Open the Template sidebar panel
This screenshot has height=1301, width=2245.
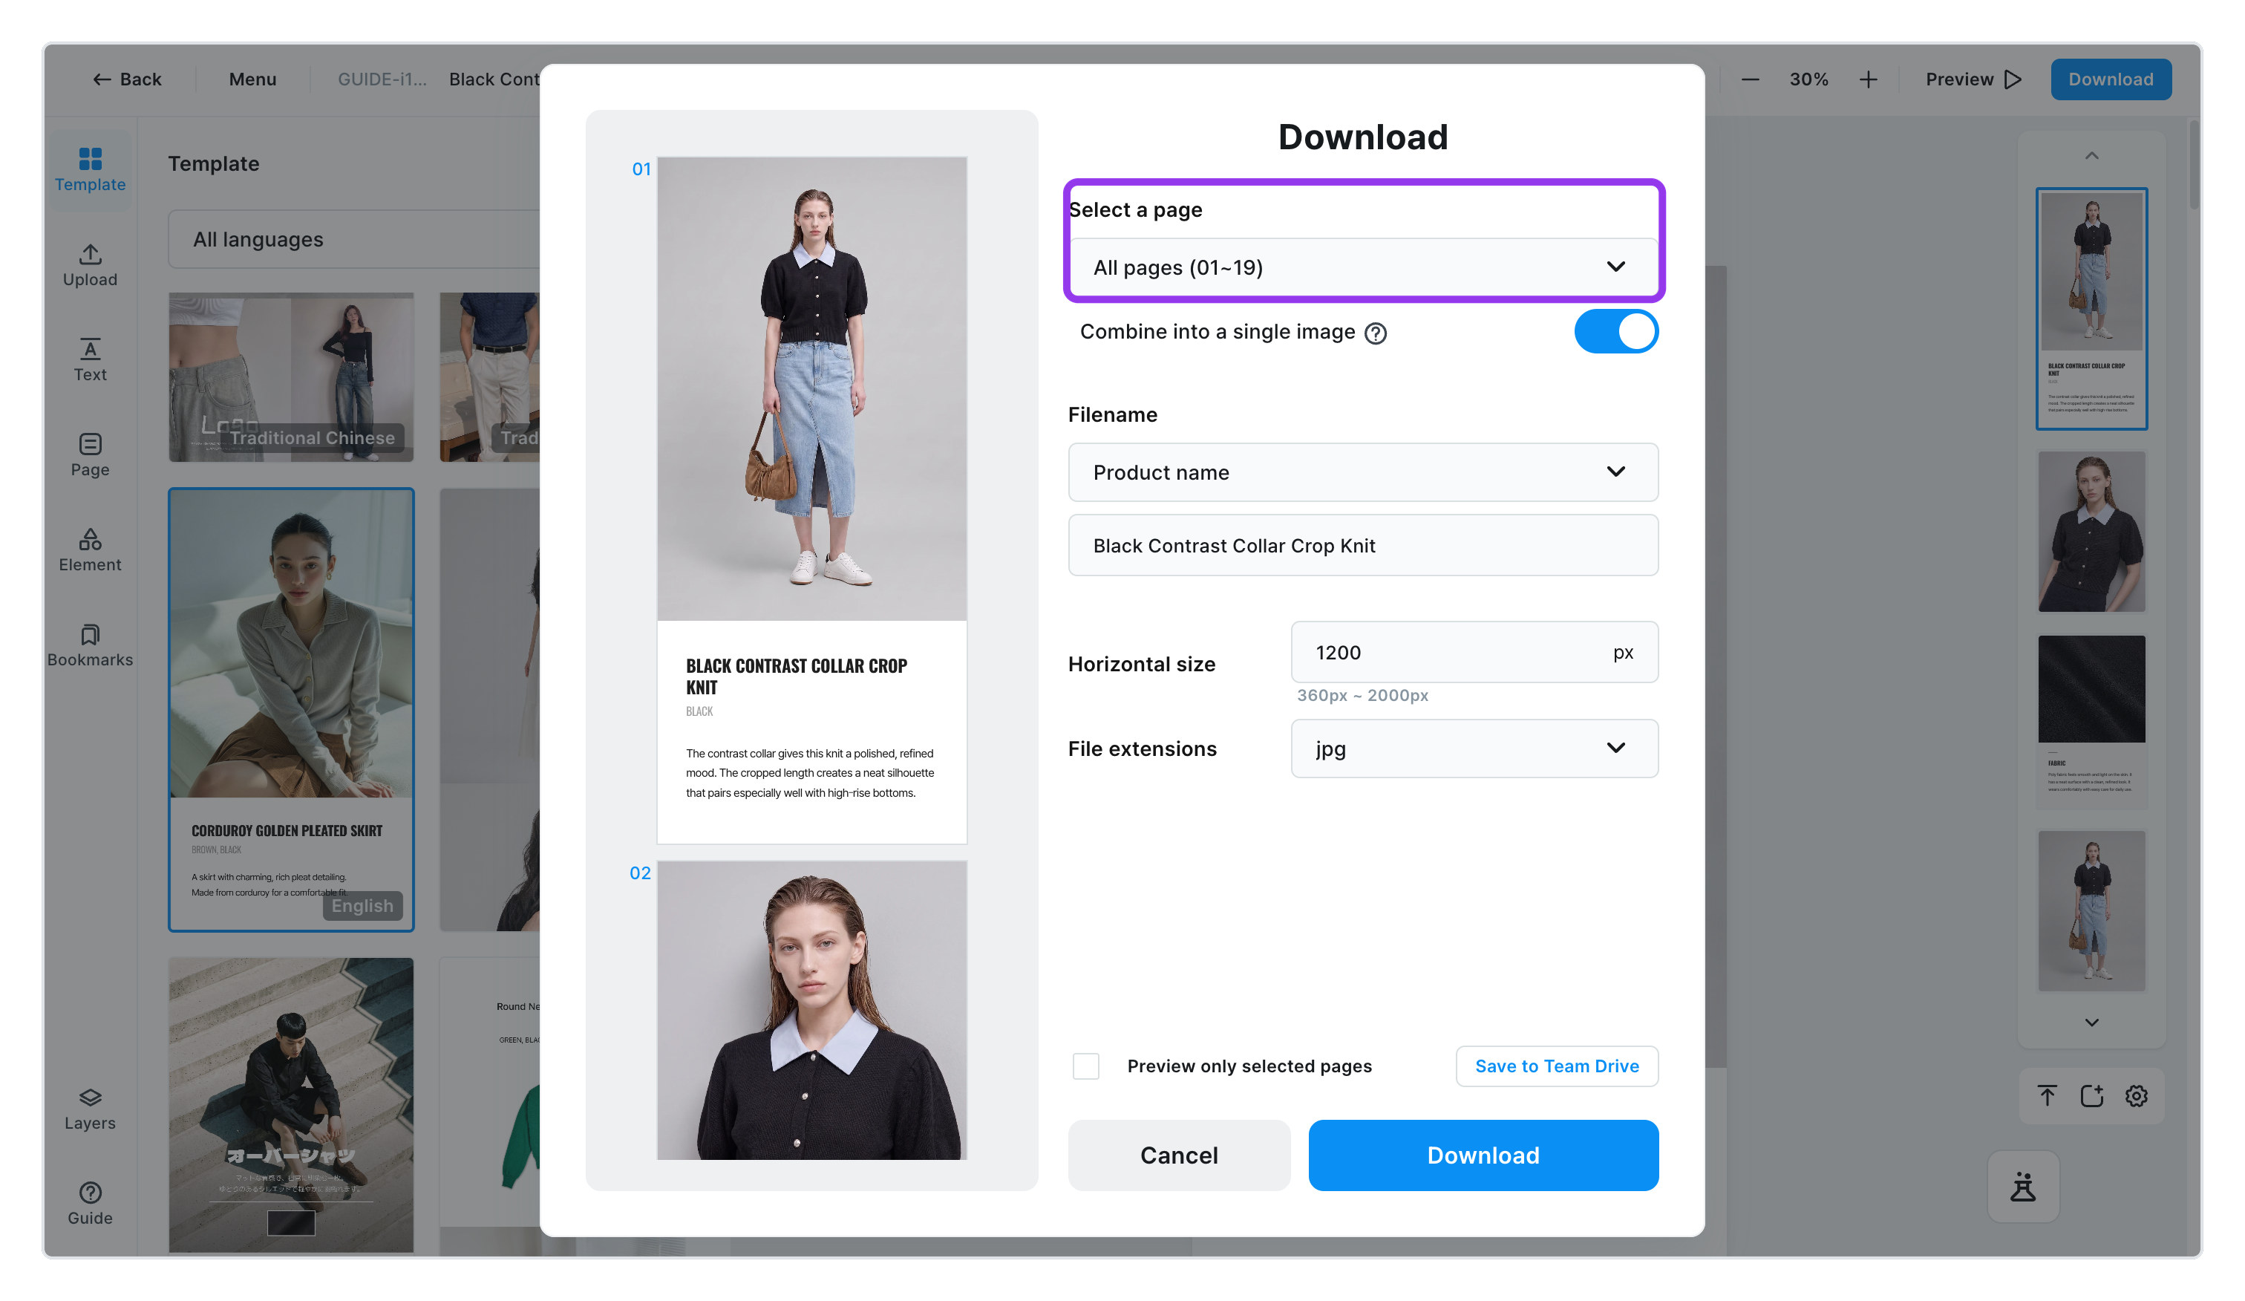point(90,169)
